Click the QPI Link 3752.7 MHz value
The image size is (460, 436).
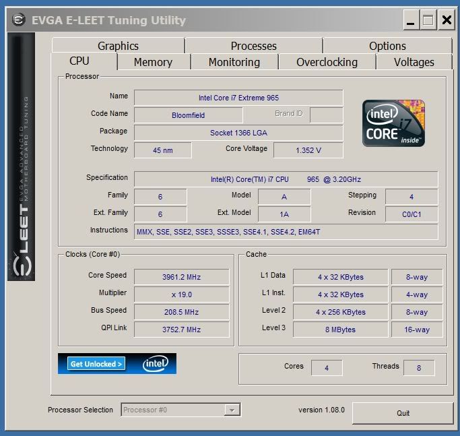[x=182, y=330]
